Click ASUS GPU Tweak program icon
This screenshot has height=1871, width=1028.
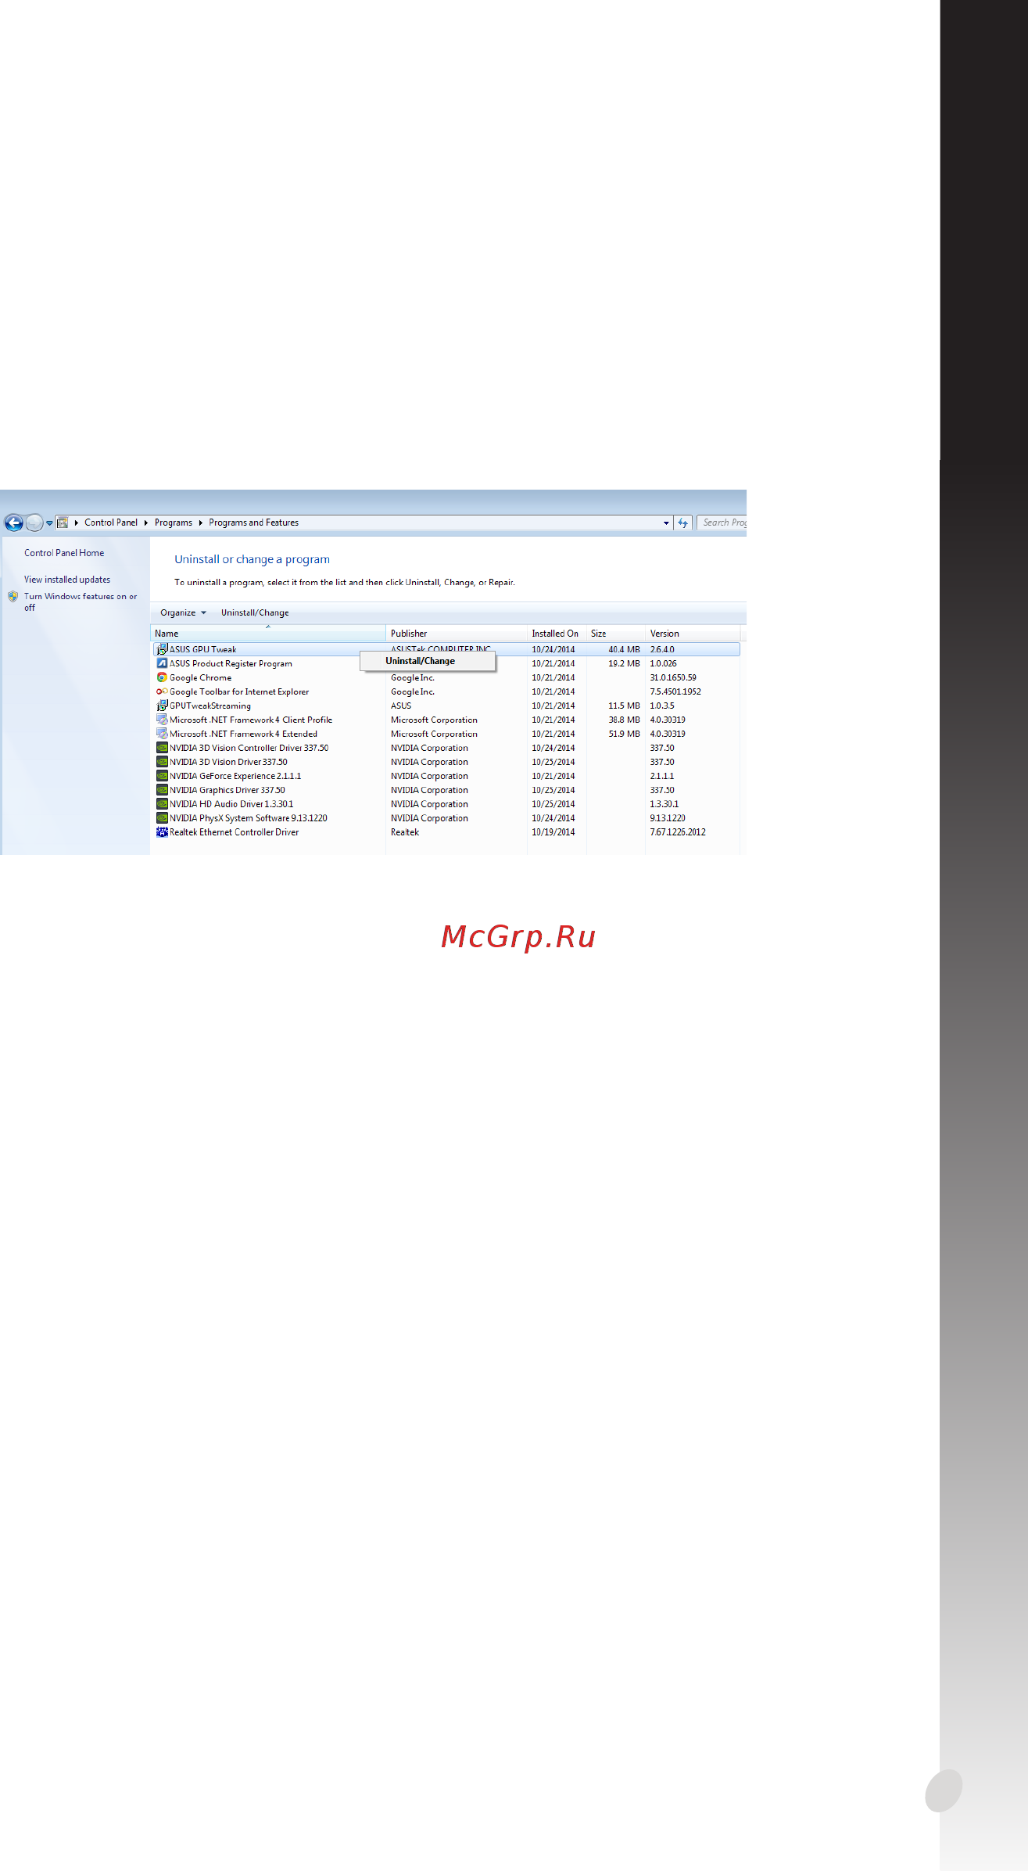click(x=162, y=649)
